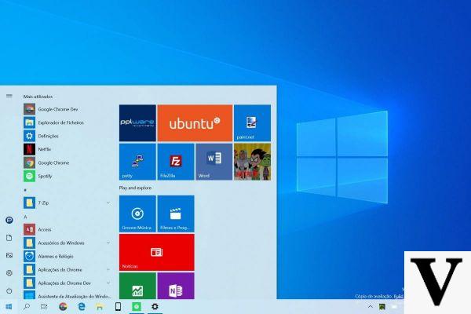Click the Mais utilizados heading
This screenshot has width=471, height=314.
(x=38, y=97)
